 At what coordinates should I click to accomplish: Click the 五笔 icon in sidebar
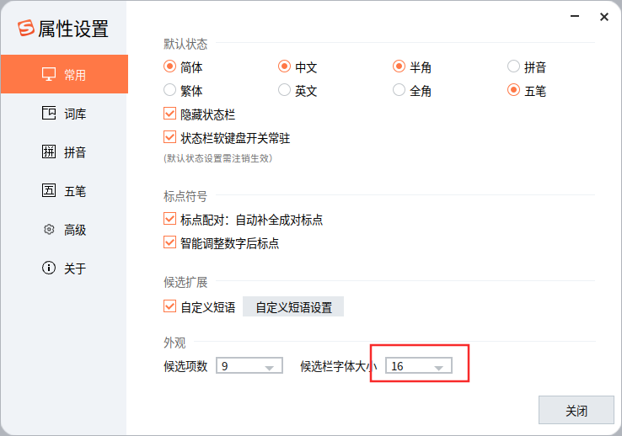[x=49, y=190]
